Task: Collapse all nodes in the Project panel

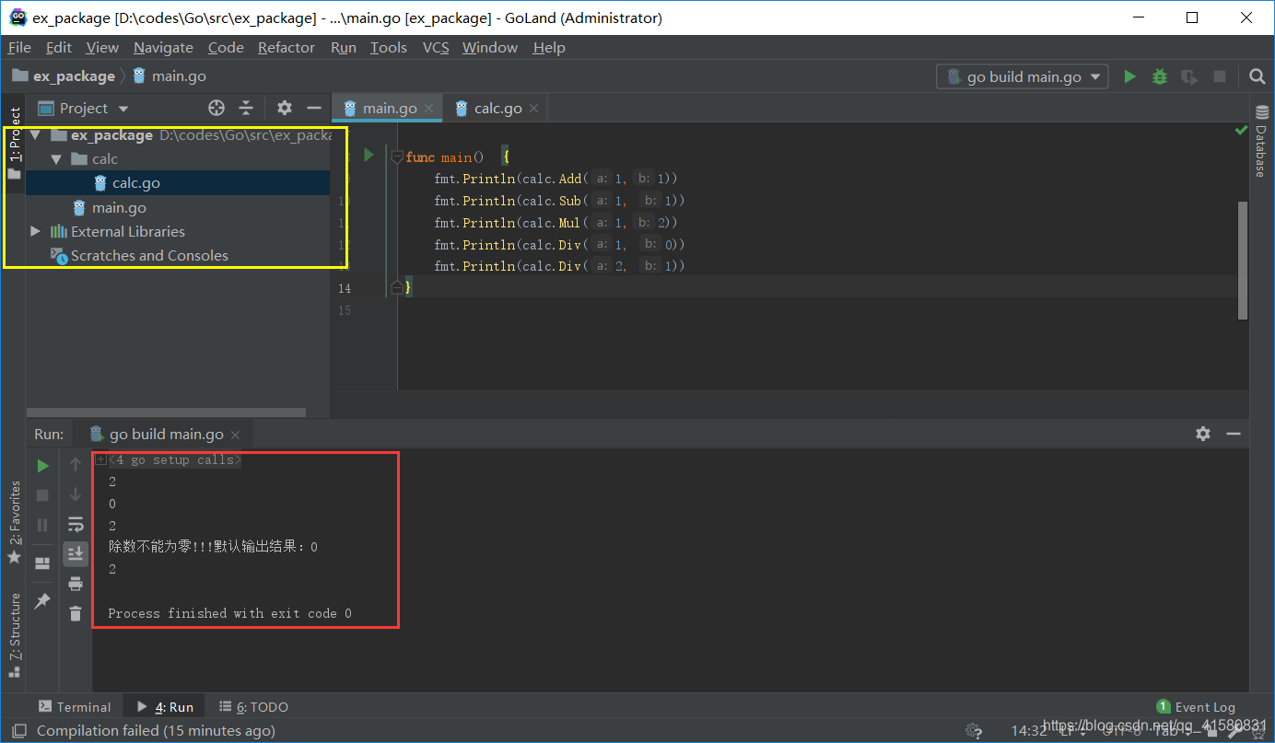Action: click(246, 109)
